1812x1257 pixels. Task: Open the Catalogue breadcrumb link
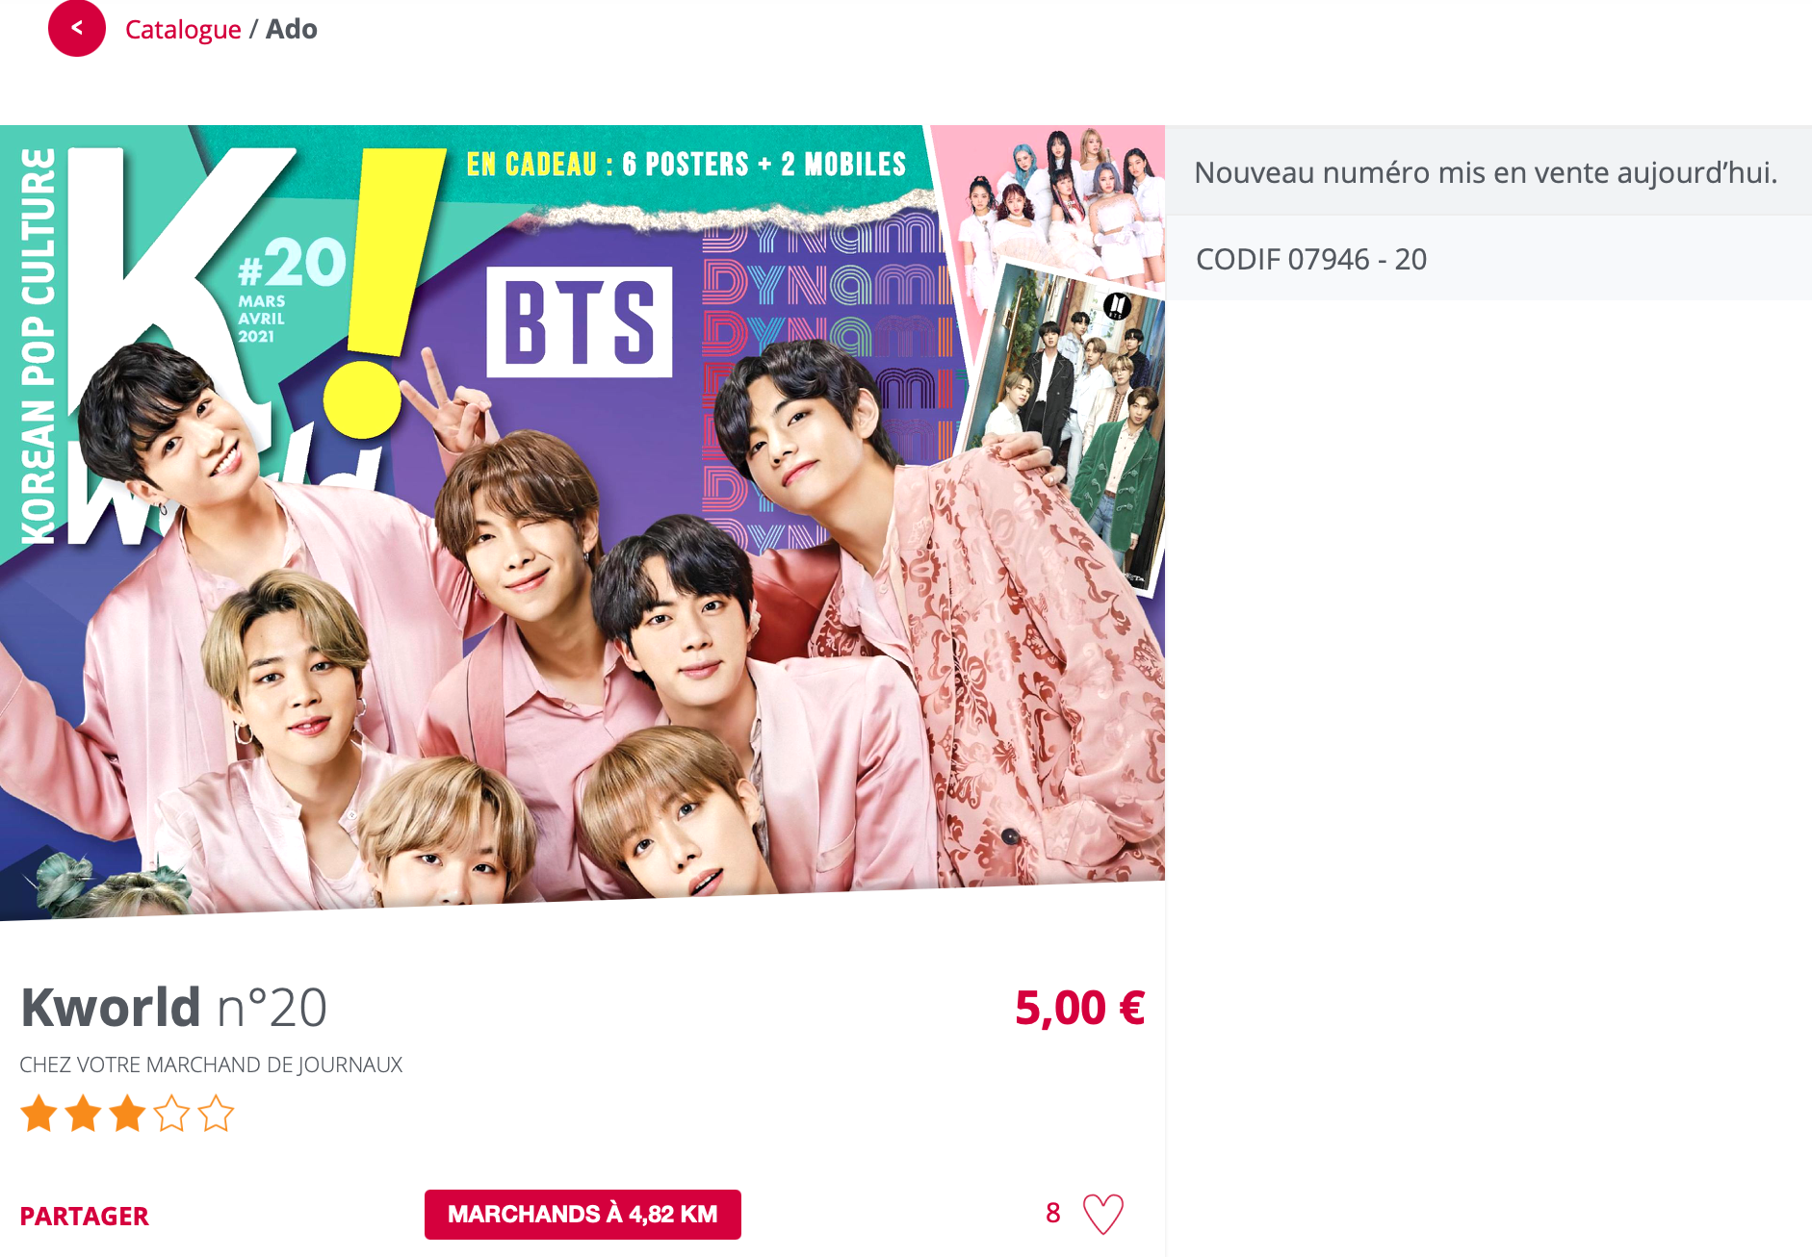click(x=183, y=30)
